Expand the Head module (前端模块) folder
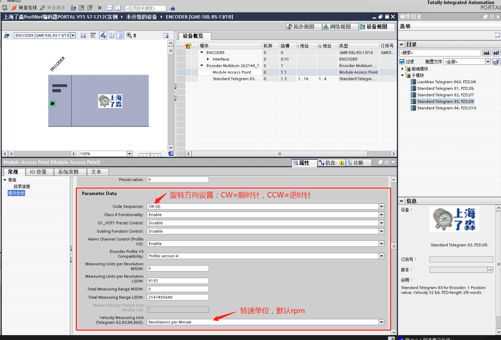501x340 pixels. [x=402, y=69]
